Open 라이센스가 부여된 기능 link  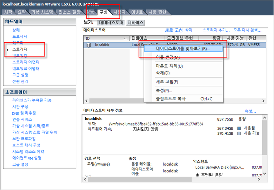tap(32, 100)
